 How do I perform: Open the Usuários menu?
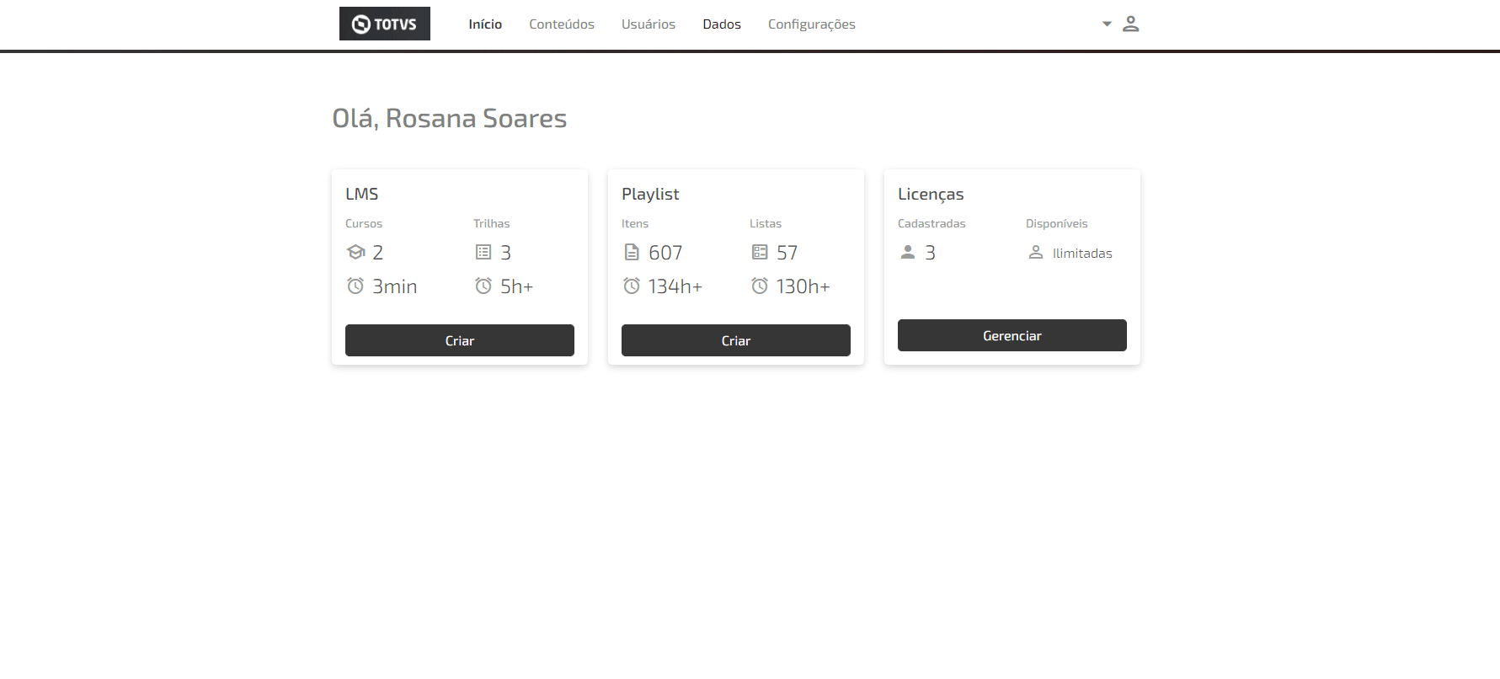pos(649,24)
